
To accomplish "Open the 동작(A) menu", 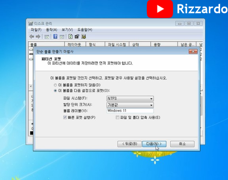I will pyautogui.click(x=51, y=30).
